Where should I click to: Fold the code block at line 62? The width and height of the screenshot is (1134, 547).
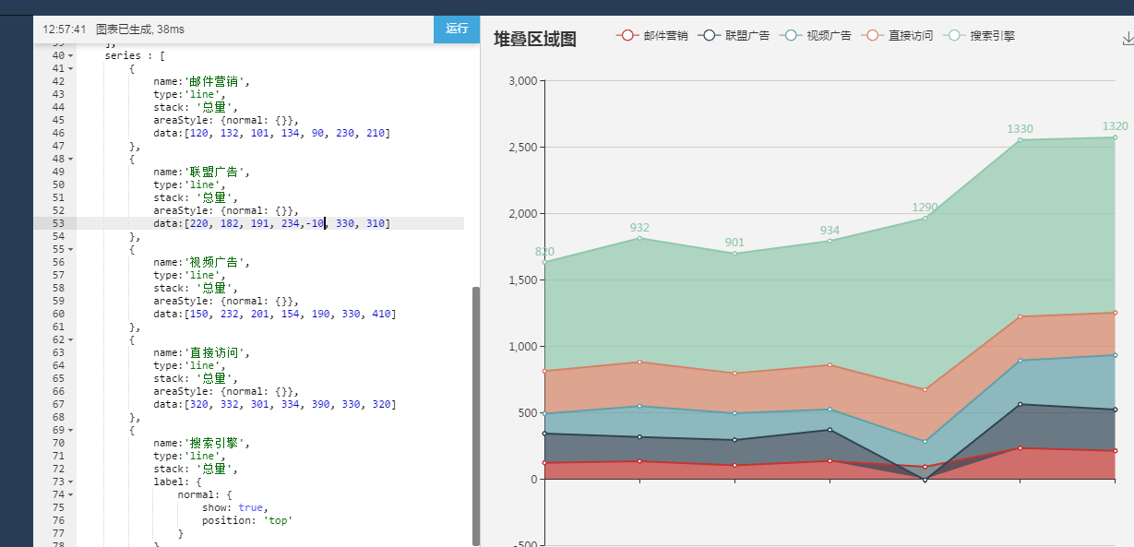pyautogui.click(x=71, y=339)
